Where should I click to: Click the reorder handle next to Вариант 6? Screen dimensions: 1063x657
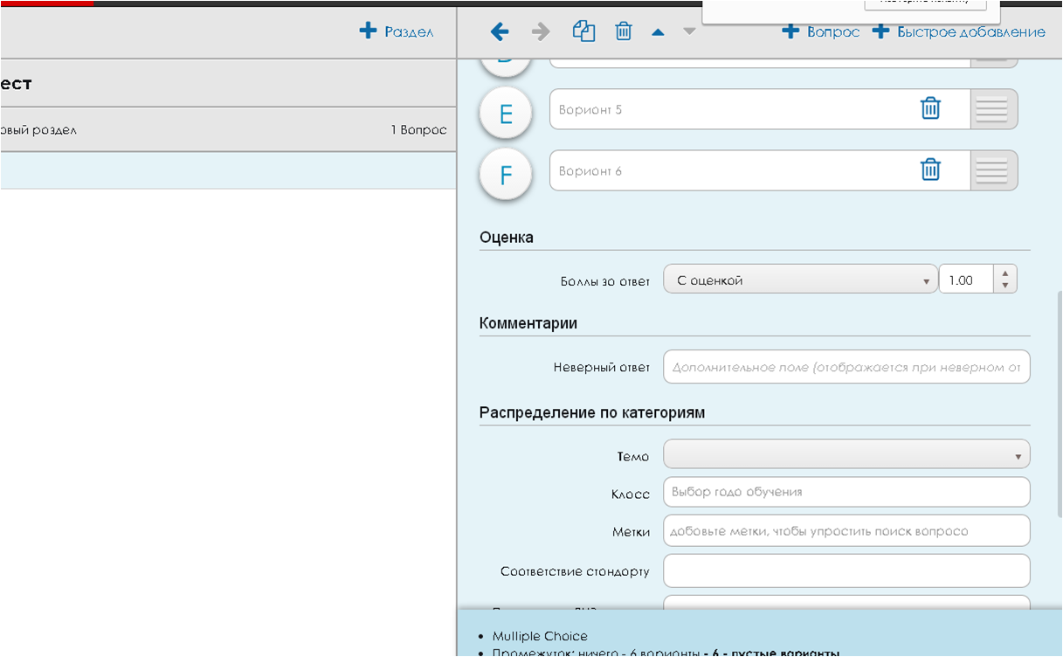point(994,169)
